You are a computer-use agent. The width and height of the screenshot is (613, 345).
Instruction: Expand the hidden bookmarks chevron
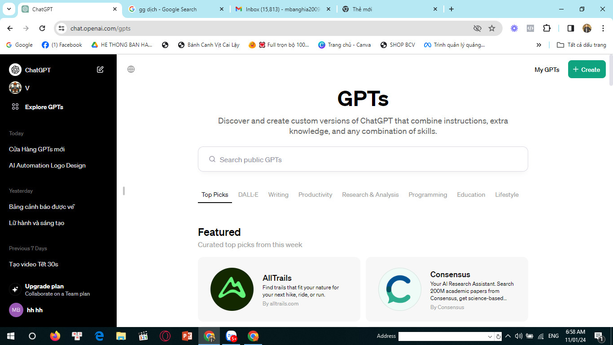click(539, 45)
